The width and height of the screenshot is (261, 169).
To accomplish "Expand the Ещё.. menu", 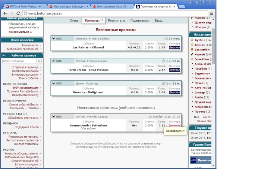I will click(x=159, y=21).
